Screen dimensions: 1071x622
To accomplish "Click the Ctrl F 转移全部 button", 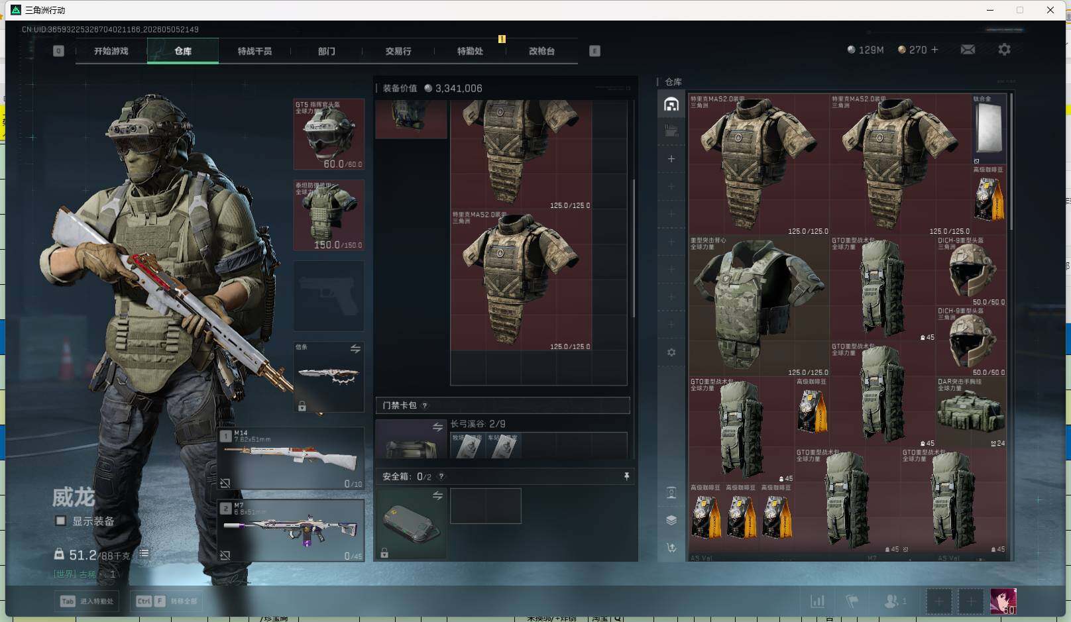I will 168,601.
